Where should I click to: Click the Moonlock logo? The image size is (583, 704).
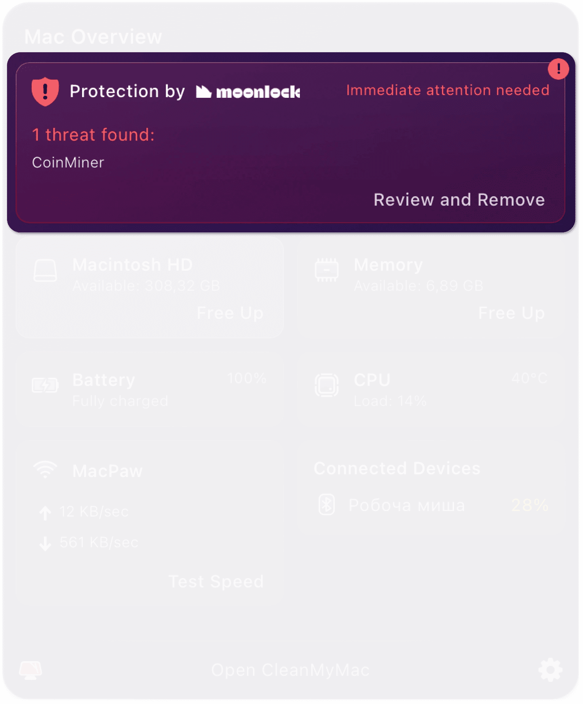tap(248, 92)
